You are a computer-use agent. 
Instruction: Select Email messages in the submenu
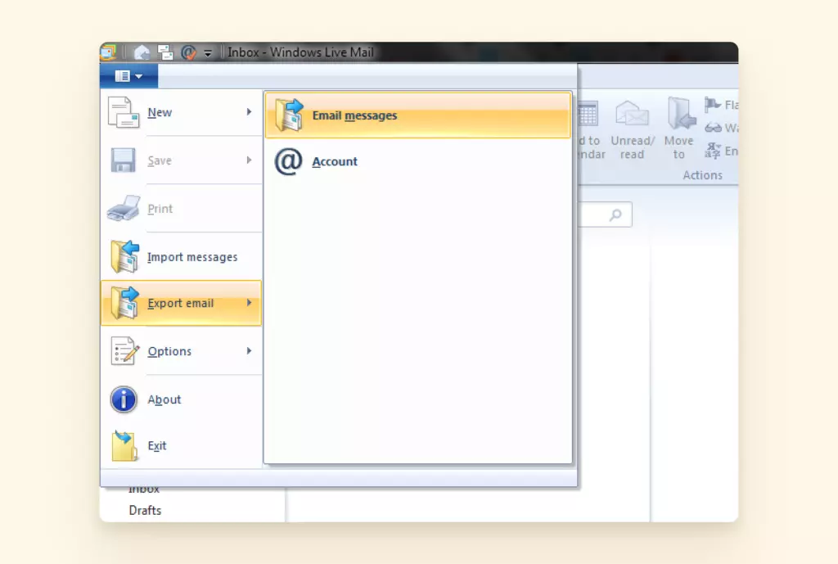coord(418,115)
